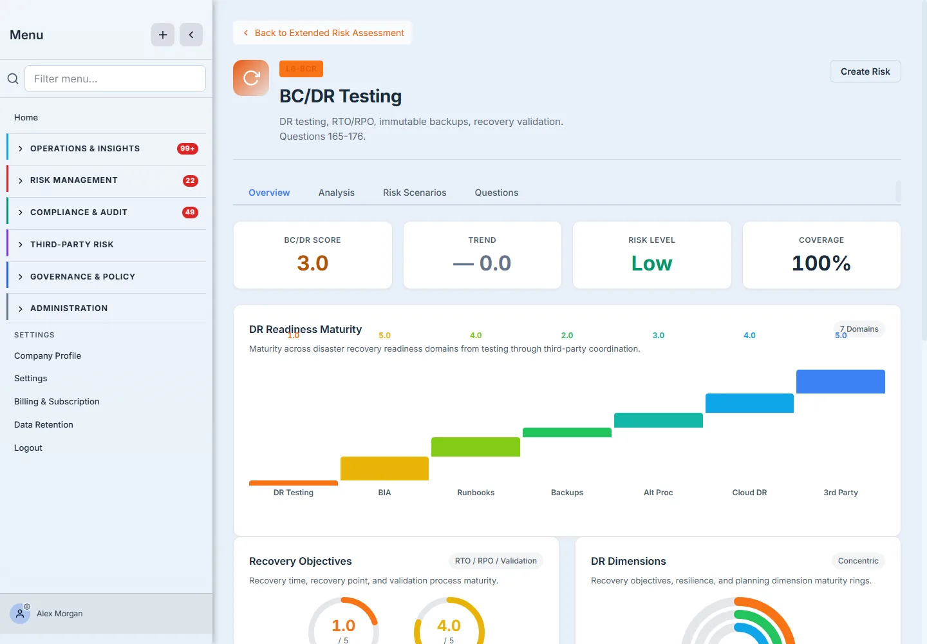This screenshot has width=927, height=644.
Task: Click the DR Readiness Maturity heading
Action: (x=306, y=329)
